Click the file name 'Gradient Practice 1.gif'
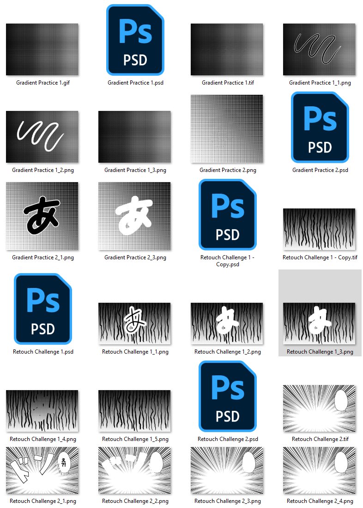Viewport: 363px width, 508px height. point(43,83)
